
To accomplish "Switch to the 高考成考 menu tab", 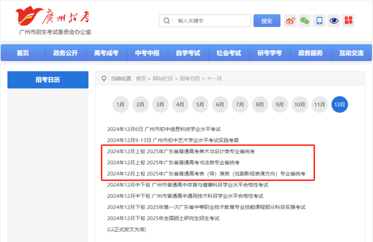I will coord(106,52).
